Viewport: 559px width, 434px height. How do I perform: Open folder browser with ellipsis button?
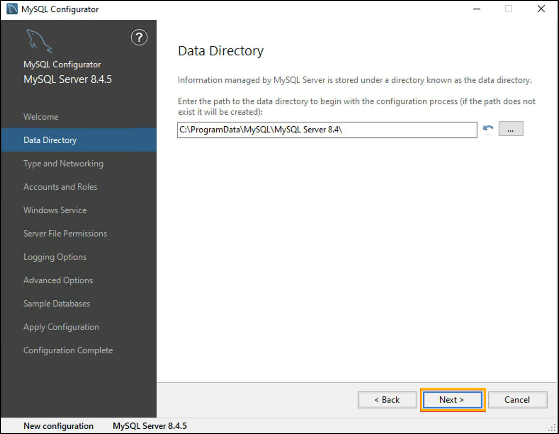point(510,129)
